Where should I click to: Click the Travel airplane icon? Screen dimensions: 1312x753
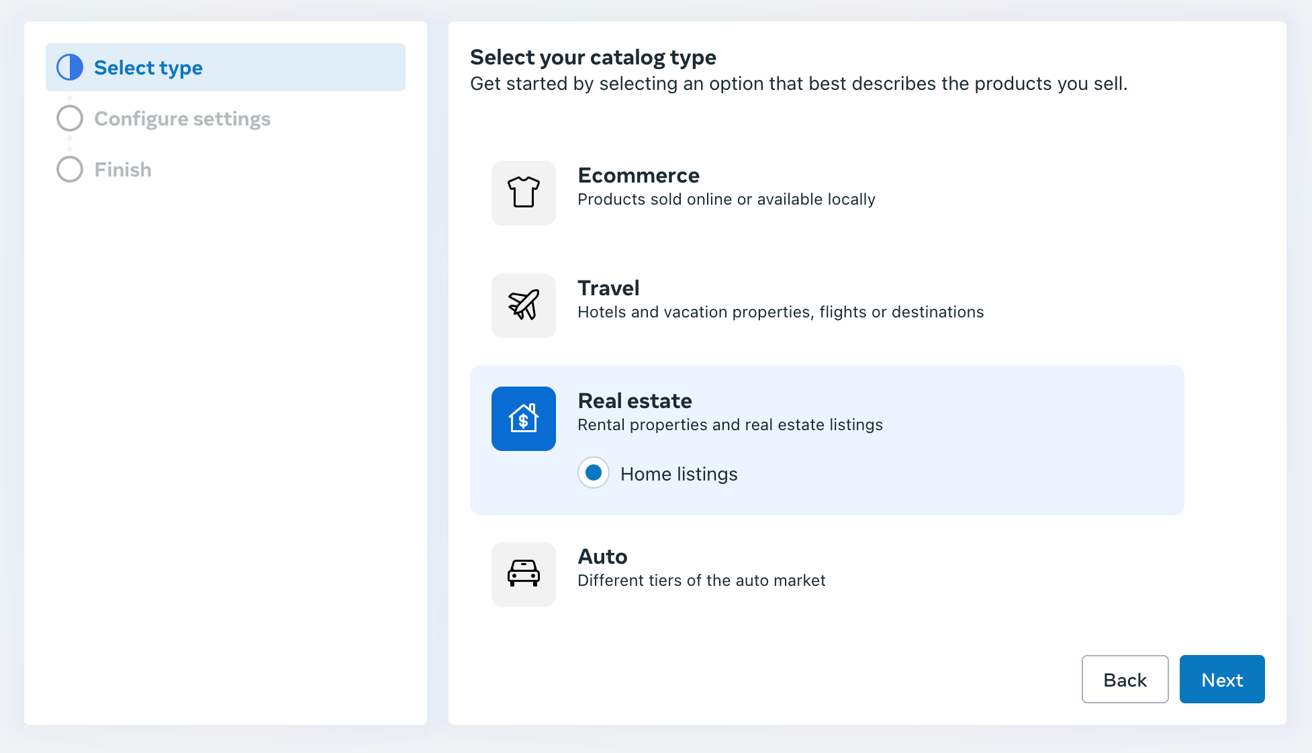[523, 305]
